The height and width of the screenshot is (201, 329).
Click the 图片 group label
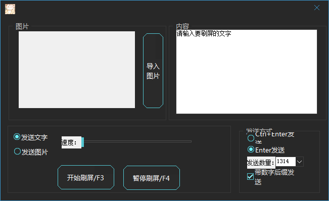[x=22, y=26]
